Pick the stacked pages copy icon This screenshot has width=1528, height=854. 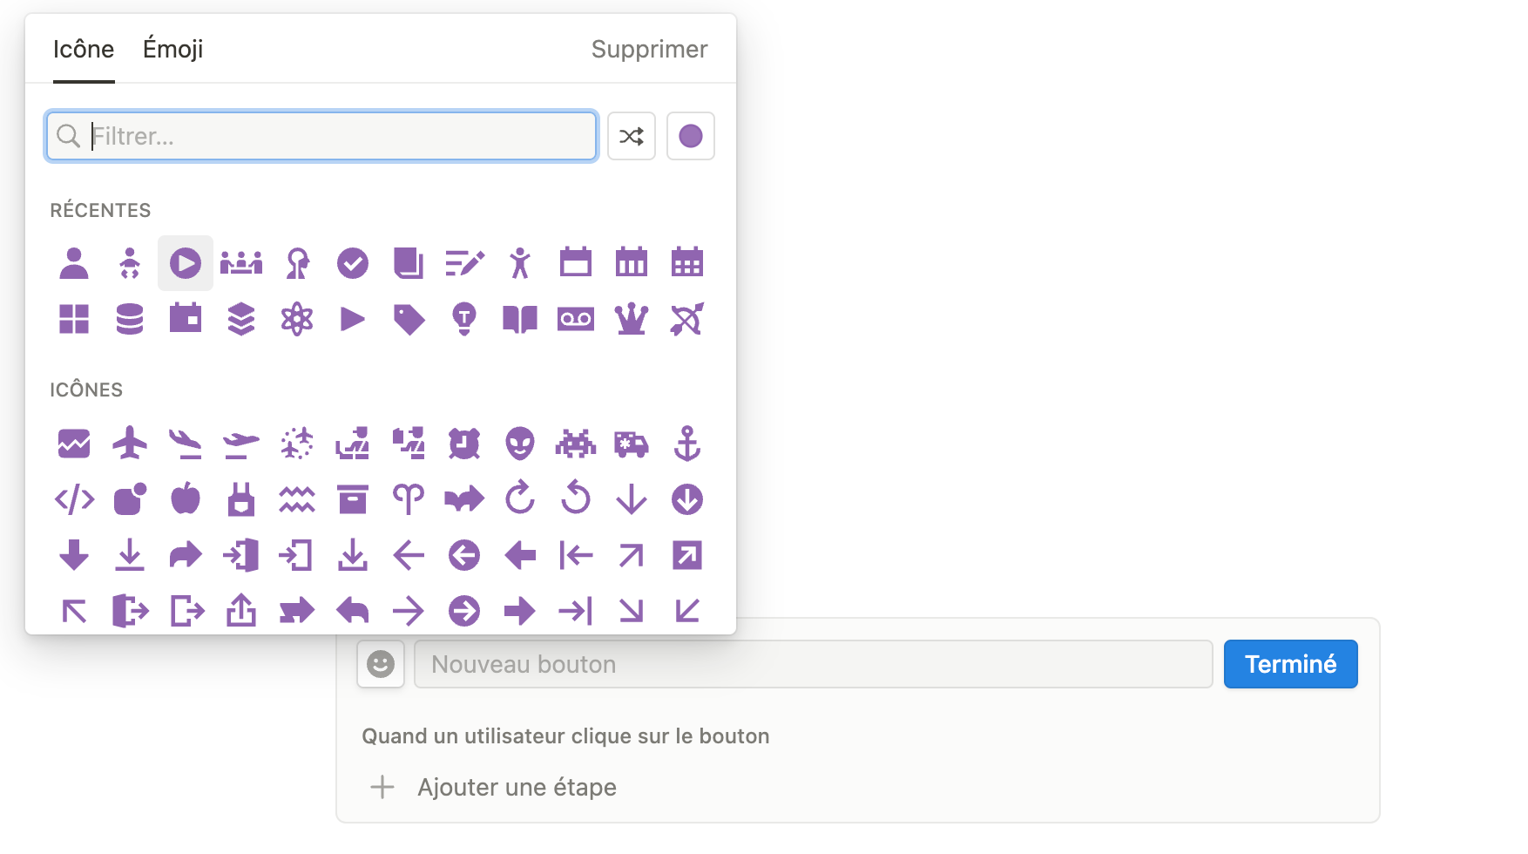[x=409, y=262]
